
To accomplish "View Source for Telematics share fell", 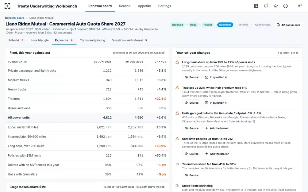I will pos(191,175).
